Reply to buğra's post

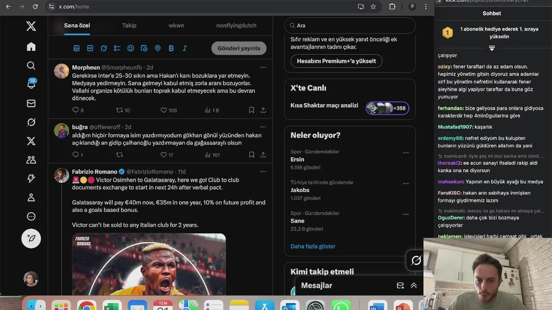(x=75, y=155)
